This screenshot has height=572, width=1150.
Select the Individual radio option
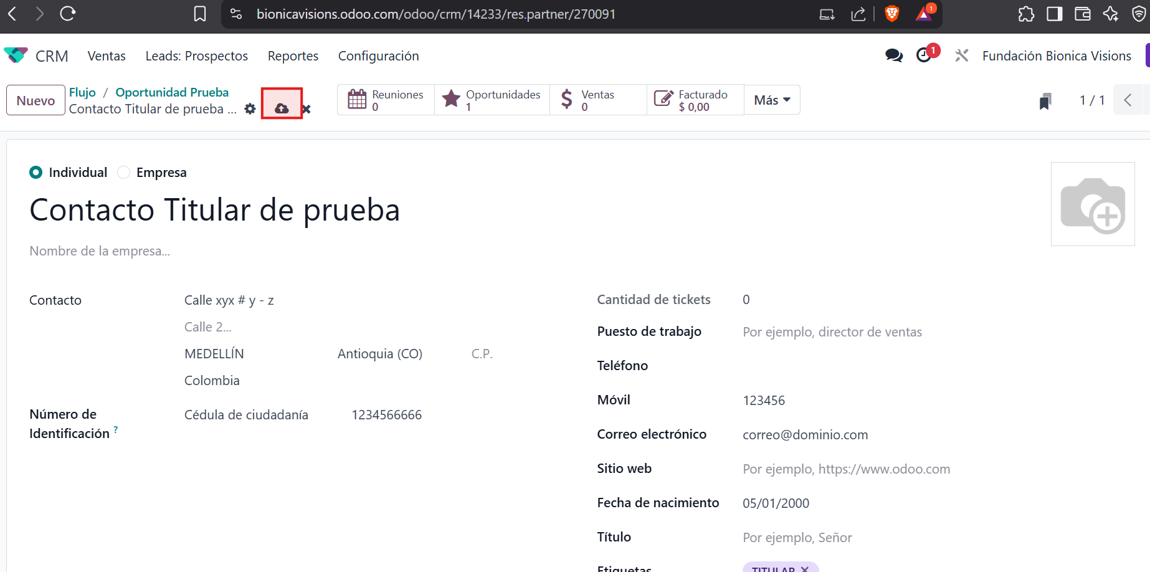(36, 173)
